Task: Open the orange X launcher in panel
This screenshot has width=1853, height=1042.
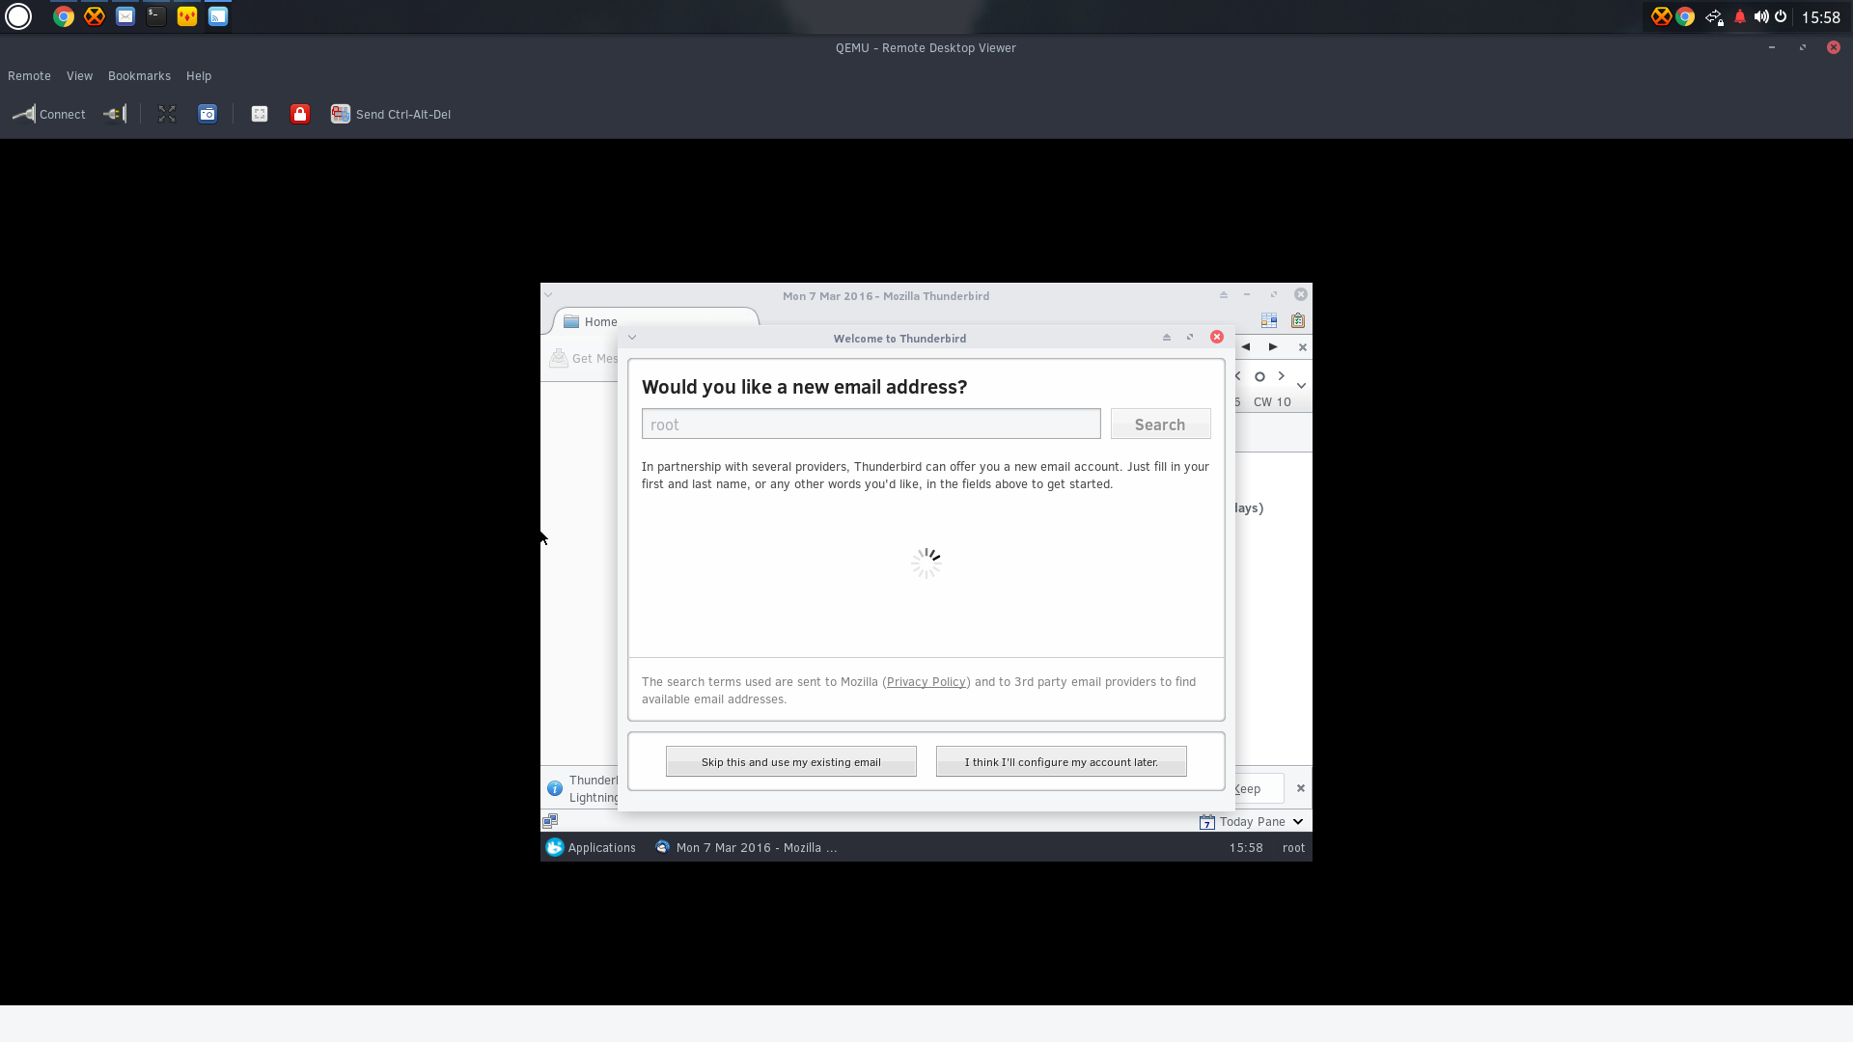Action: coord(95,16)
